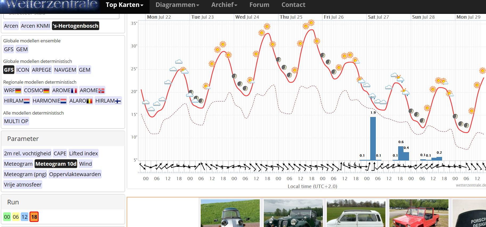Choose COSMO model with German flag
Screen dimensions: 486x227
36,90
